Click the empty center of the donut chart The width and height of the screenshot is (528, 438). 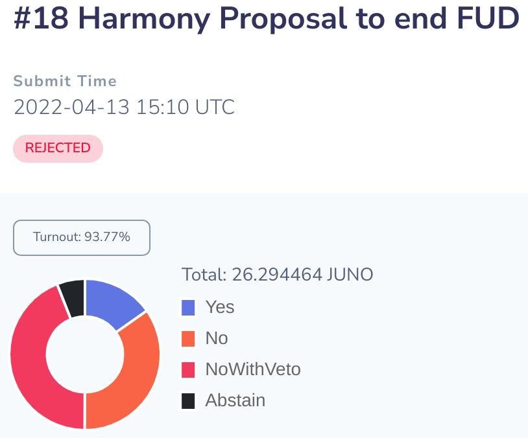click(x=85, y=354)
